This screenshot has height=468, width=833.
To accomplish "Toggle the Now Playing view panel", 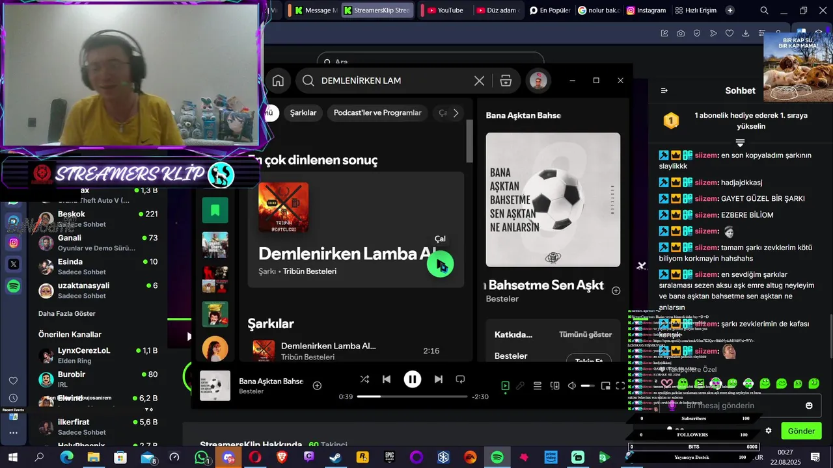I will 505,386.
